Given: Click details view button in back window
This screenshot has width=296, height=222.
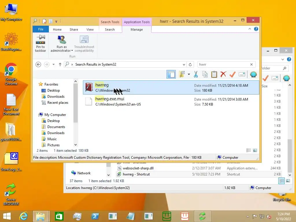Looking at the screenshot, I should point(282,181).
